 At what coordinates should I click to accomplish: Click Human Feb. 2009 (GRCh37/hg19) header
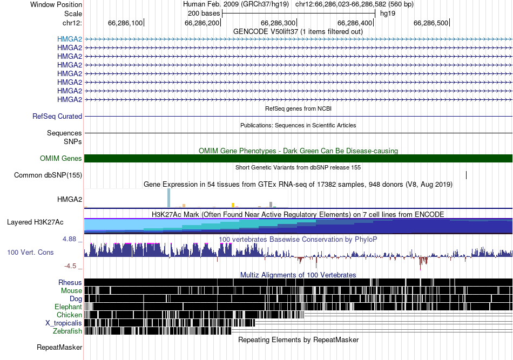(x=236, y=4)
